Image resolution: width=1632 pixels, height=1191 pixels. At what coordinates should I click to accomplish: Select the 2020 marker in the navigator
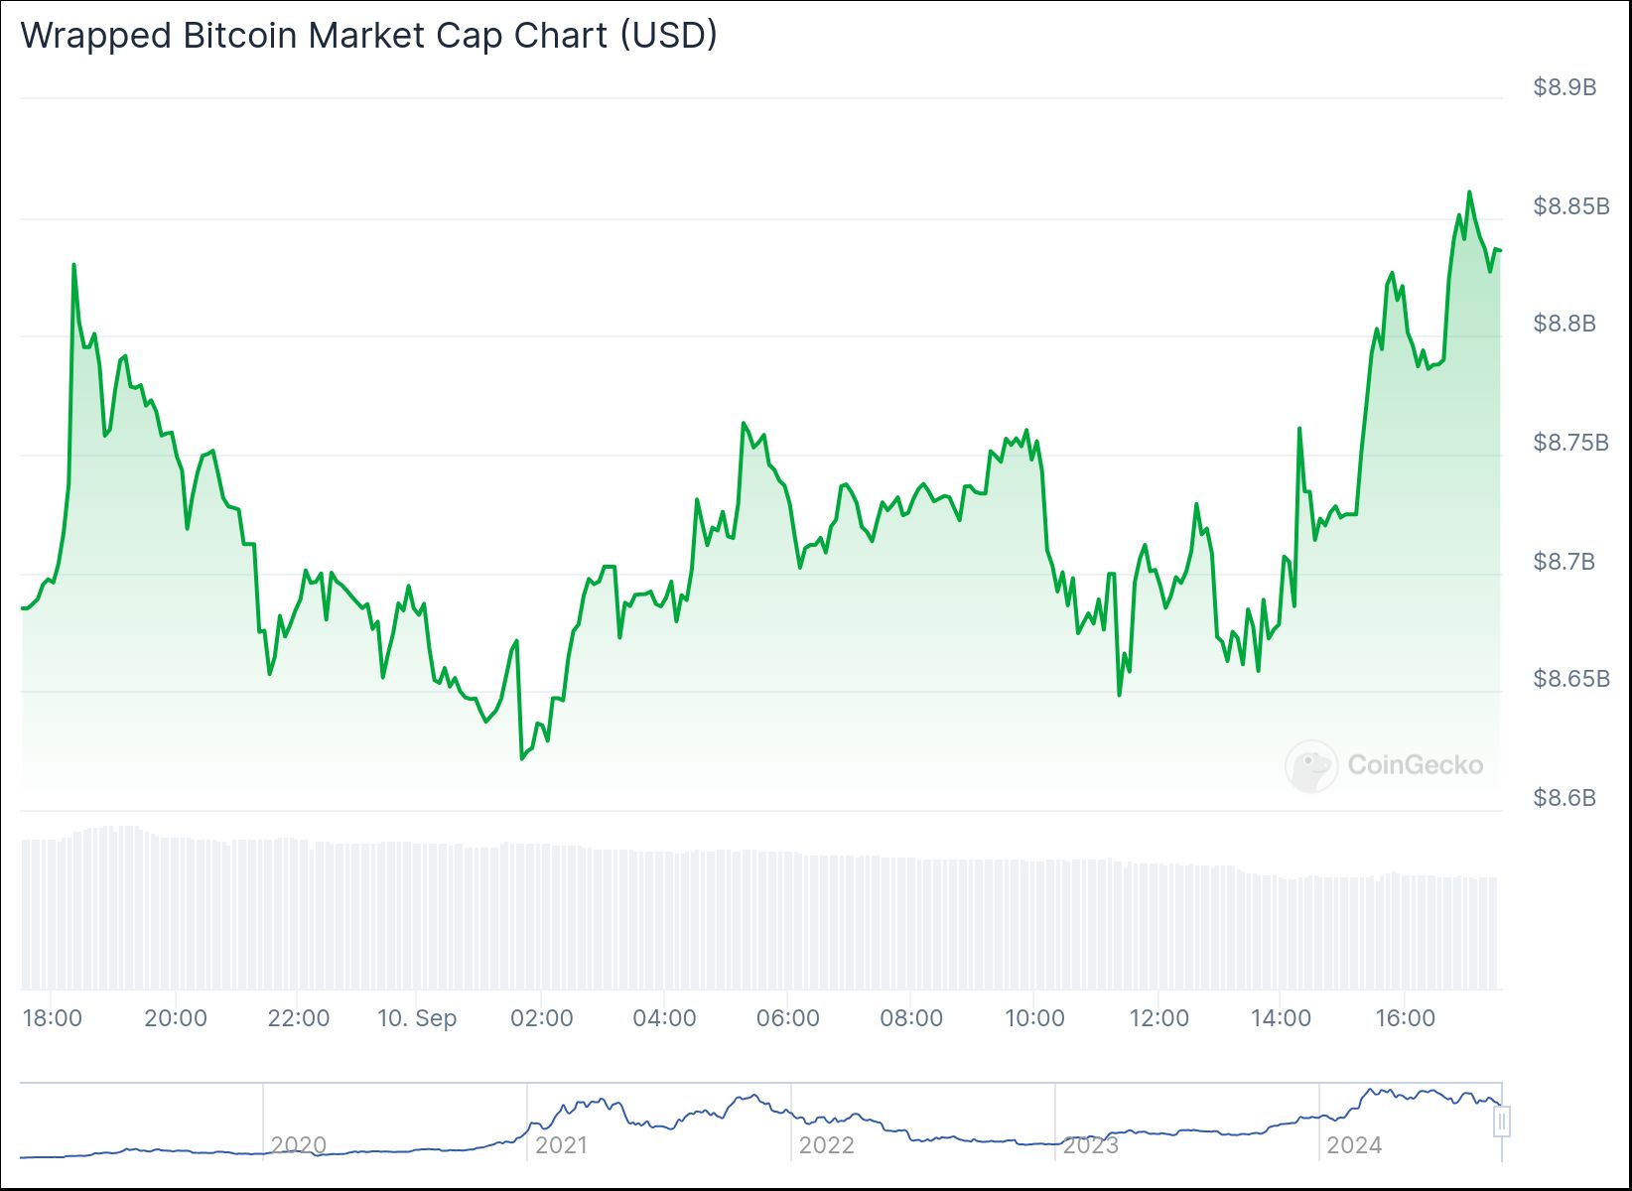click(298, 1145)
